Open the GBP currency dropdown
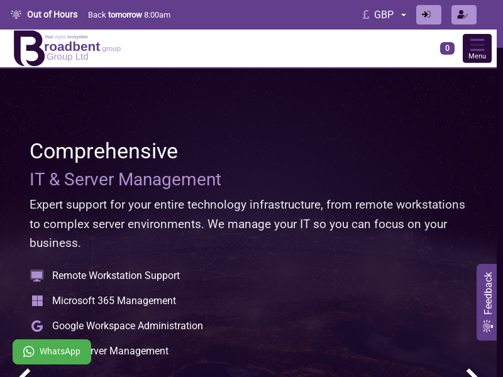Image resolution: width=503 pixels, height=377 pixels. [x=384, y=14]
